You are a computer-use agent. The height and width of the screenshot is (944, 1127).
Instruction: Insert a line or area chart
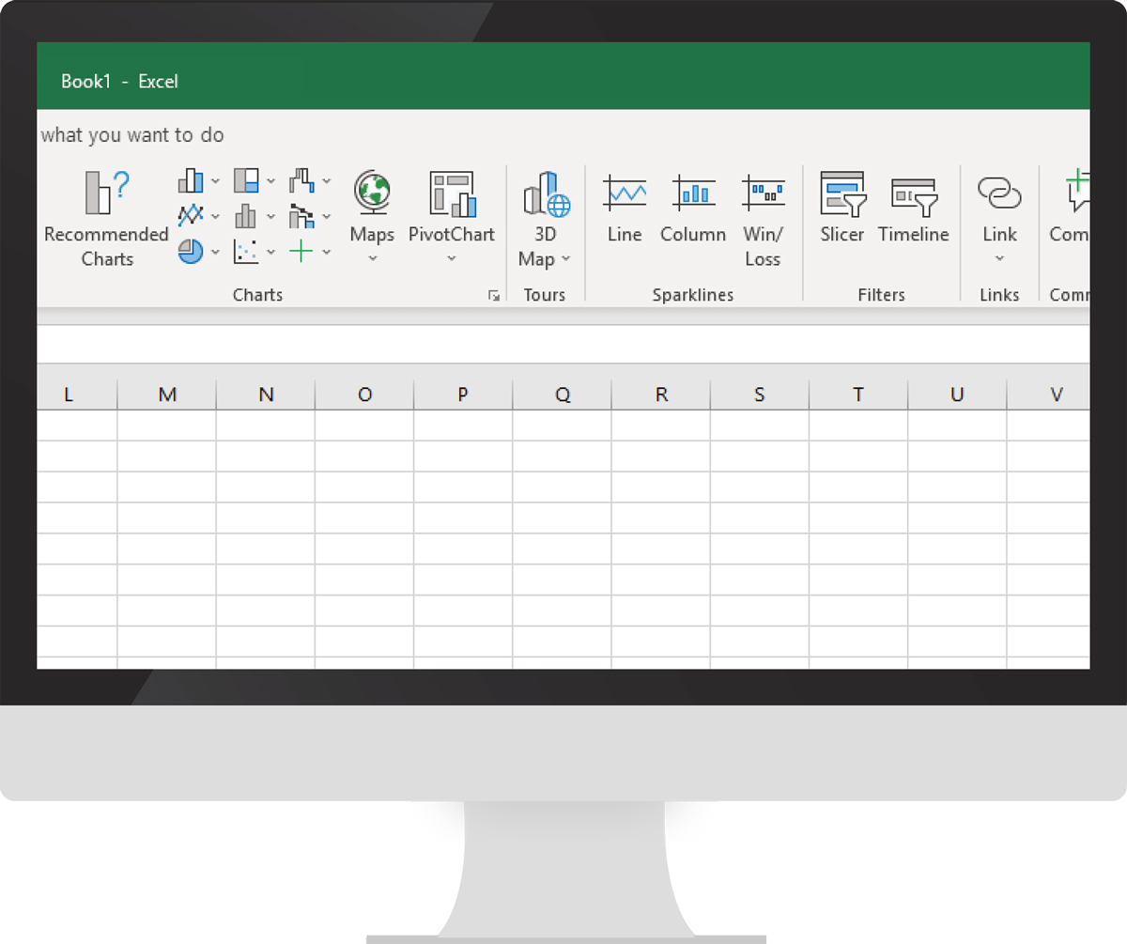pyautogui.click(x=191, y=216)
